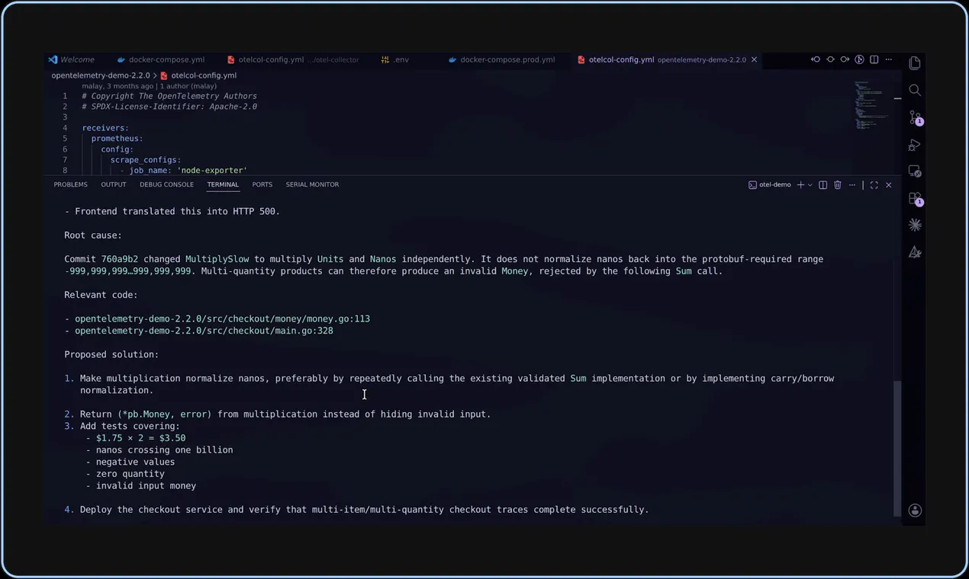Click the 'Proposed solution:' heading in terminal
The width and height of the screenshot is (969, 579).
coord(111,354)
